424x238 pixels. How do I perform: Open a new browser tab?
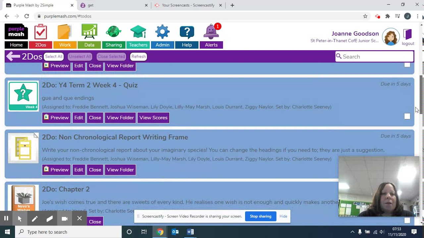[232, 5]
